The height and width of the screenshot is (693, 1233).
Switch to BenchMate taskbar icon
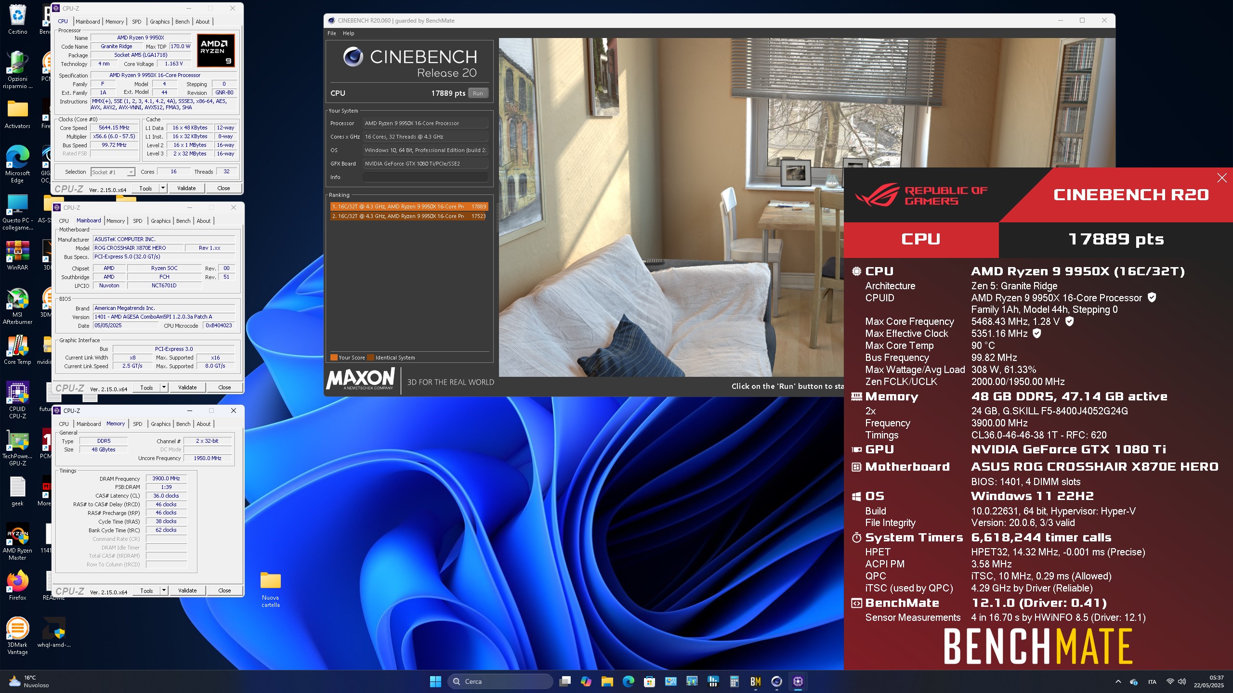(755, 681)
